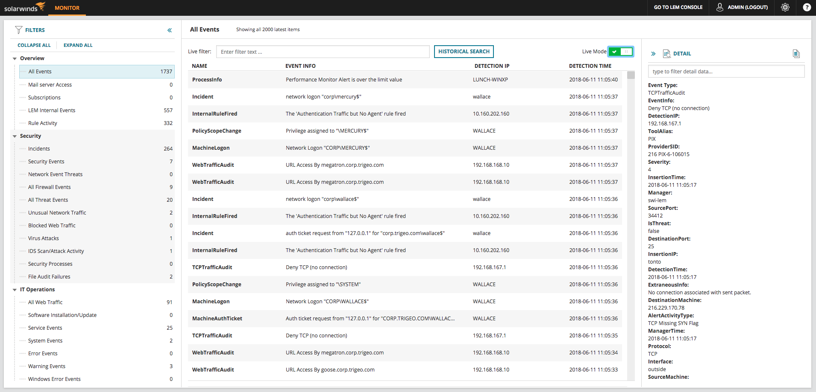Collapse the Security filter section
Viewport: 816px width, 392px height.
coord(14,136)
